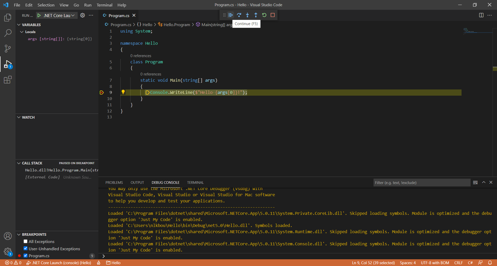Open the Selection menu
Screen dimensions: 497x266
click(x=46, y=5)
